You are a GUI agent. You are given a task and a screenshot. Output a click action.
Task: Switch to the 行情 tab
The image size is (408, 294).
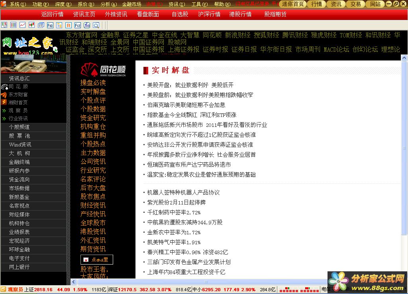coord(316,4)
